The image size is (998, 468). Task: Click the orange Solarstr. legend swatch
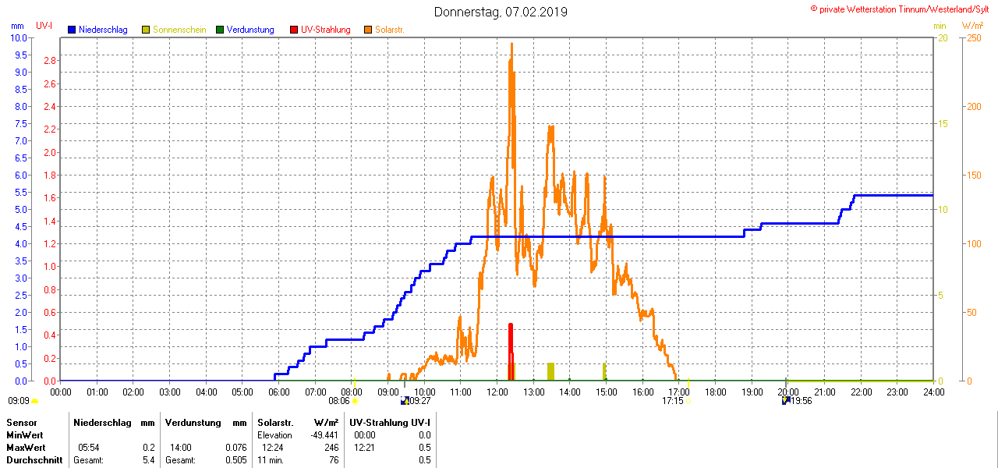tap(368, 30)
